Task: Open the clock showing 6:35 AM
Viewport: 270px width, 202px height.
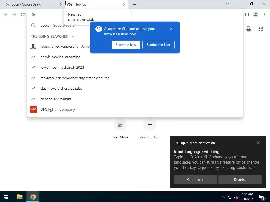Action: tap(247, 197)
